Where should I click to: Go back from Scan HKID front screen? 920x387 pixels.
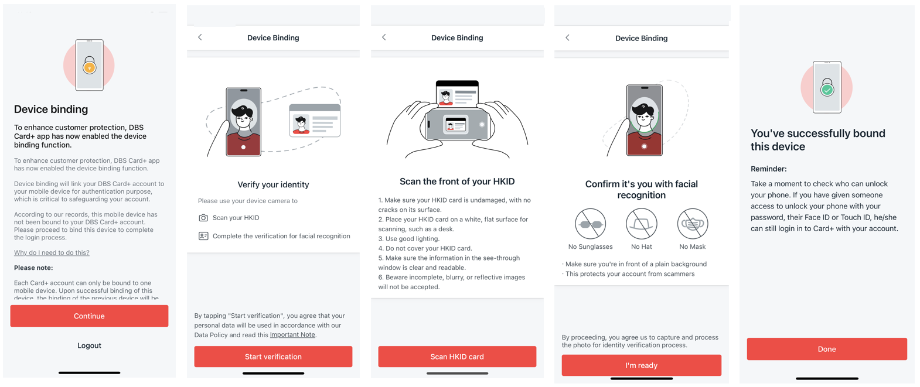tap(384, 37)
